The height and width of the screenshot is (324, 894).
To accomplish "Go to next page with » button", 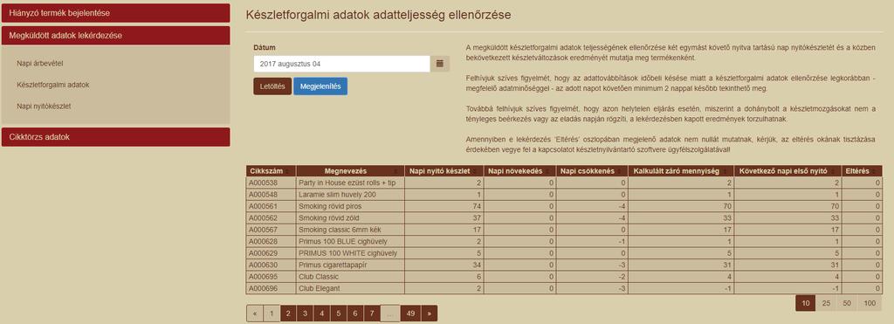I will (x=430, y=314).
